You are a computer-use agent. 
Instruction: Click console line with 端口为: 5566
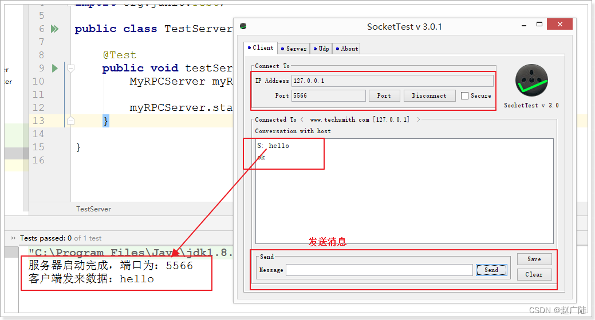tap(111, 266)
